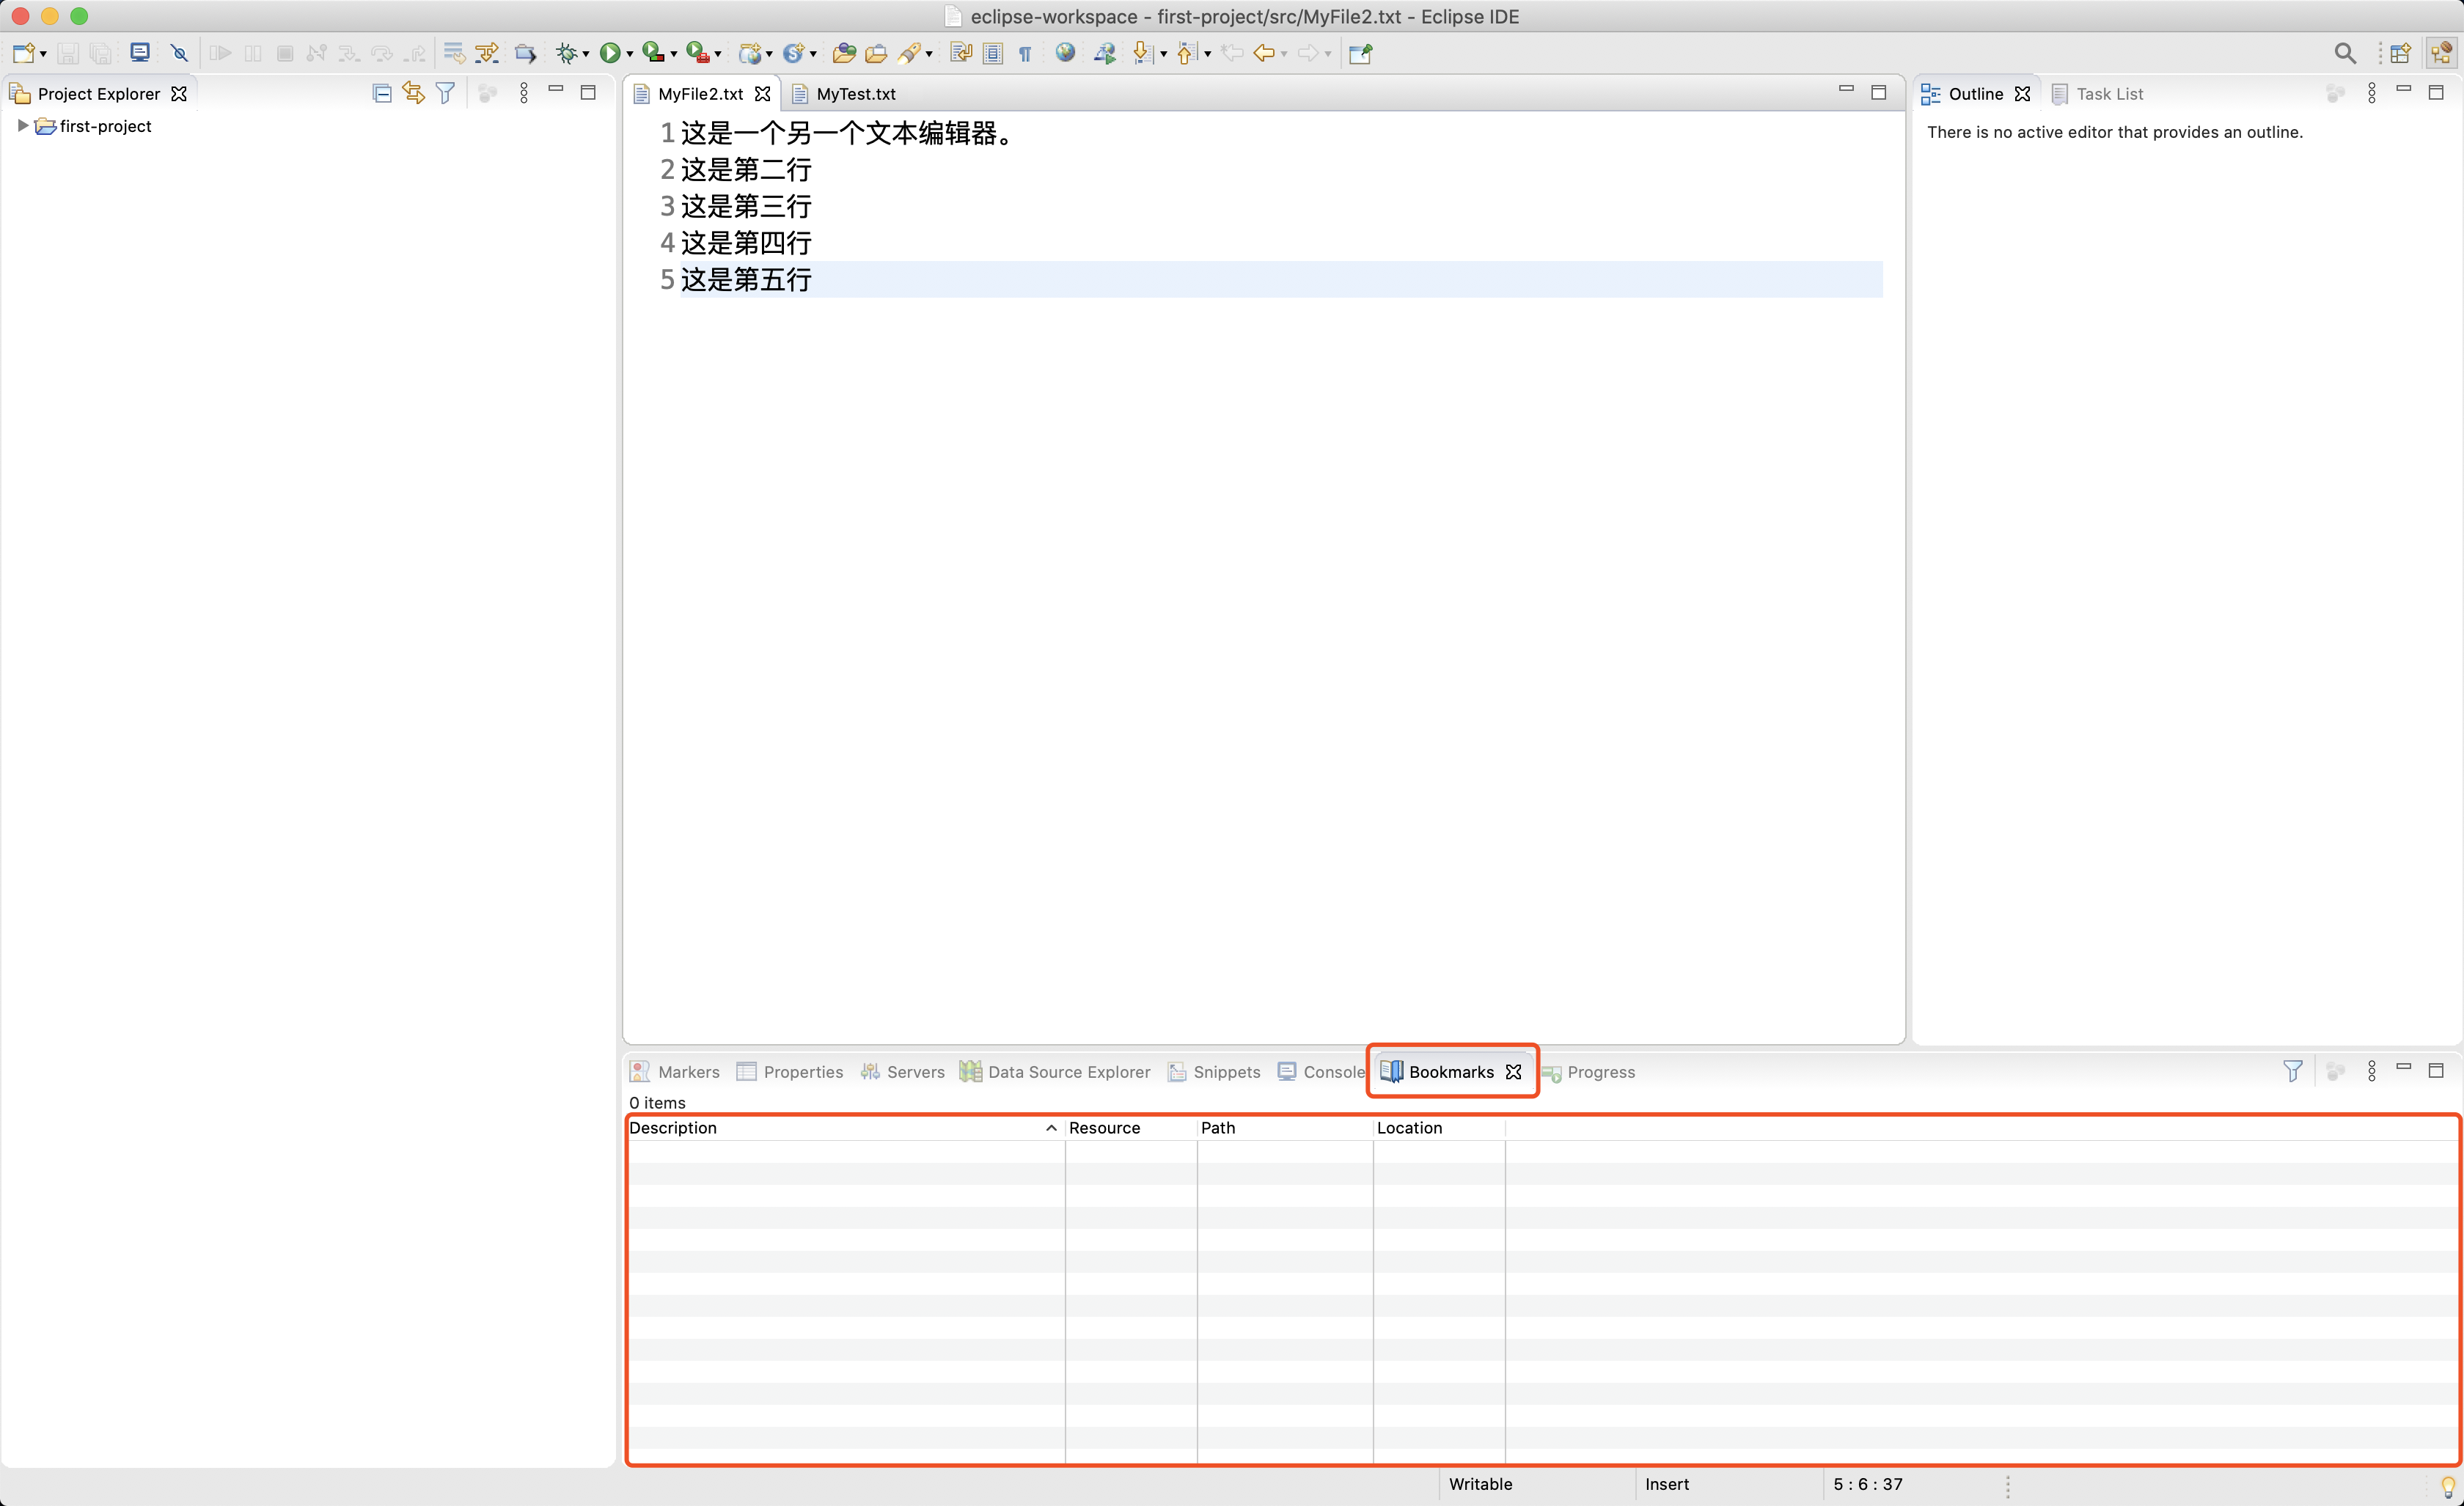Click the Last Edit Location icon
Image resolution: width=2464 pixels, height=1506 pixels.
(x=1232, y=53)
